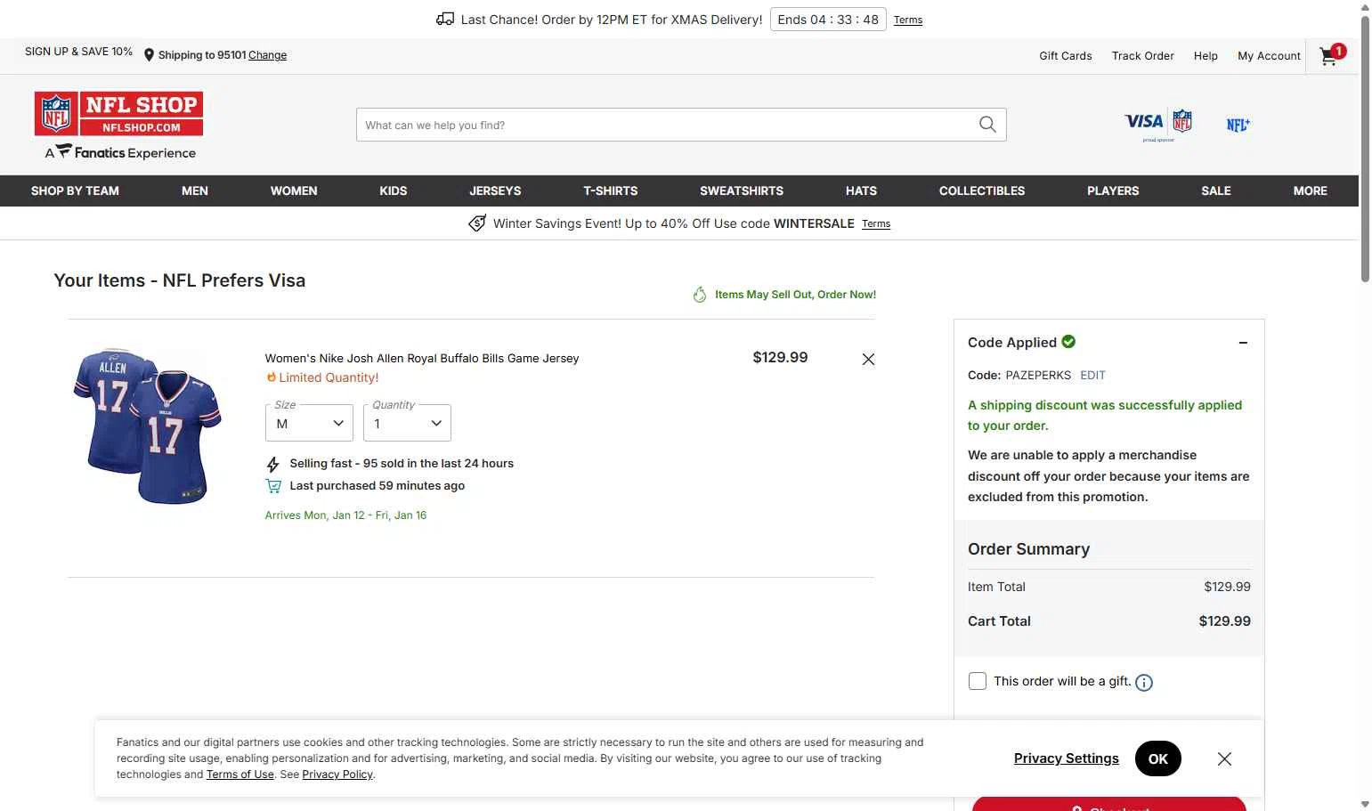The width and height of the screenshot is (1372, 811).
Task: Open Terms link for Winter Savings Event
Action: [x=876, y=223]
